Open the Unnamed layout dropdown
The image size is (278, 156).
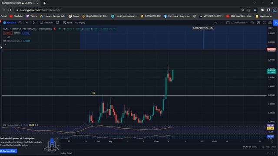tap(240, 23)
